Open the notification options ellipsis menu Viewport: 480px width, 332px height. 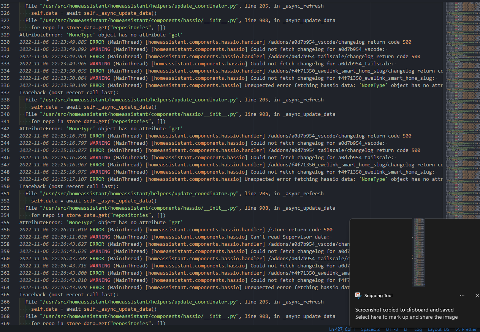462,296
